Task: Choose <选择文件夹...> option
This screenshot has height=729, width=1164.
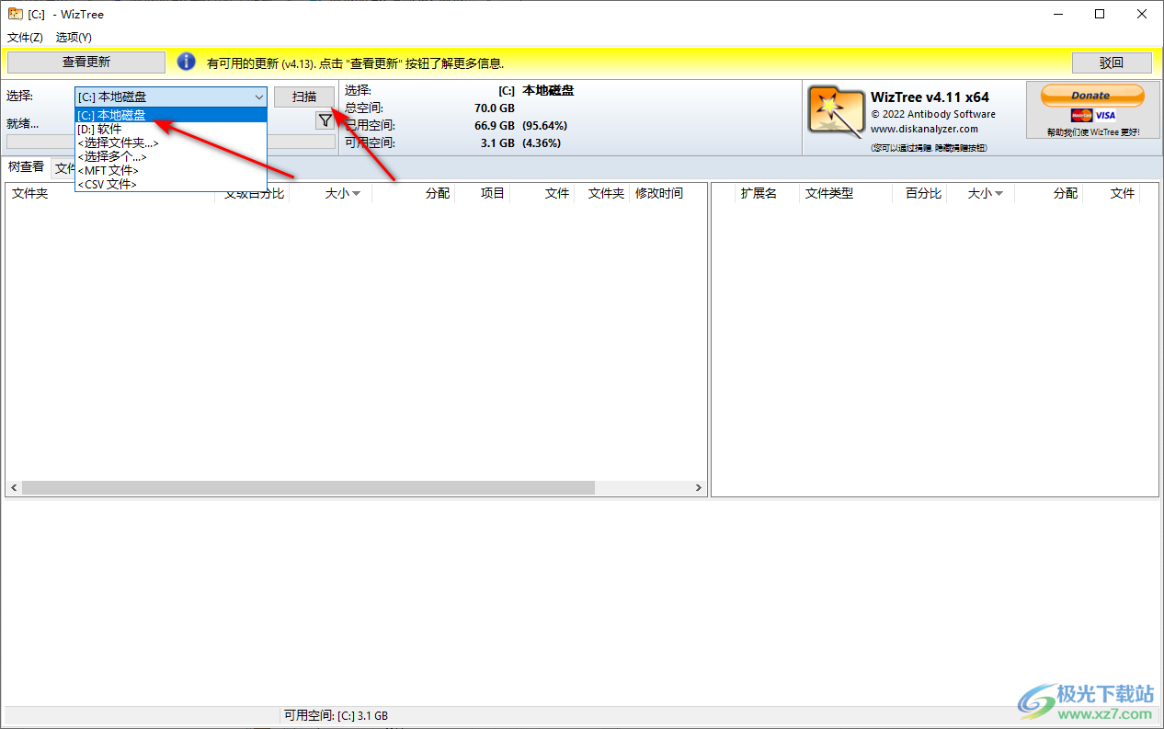Action: pyautogui.click(x=171, y=143)
